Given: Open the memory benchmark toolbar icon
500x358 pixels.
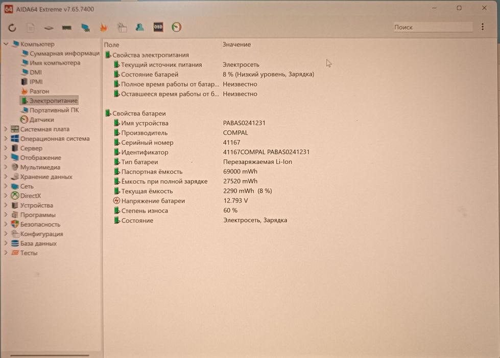Looking at the screenshot, I should [66, 28].
